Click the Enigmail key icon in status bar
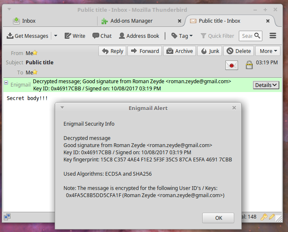 pos(264,217)
